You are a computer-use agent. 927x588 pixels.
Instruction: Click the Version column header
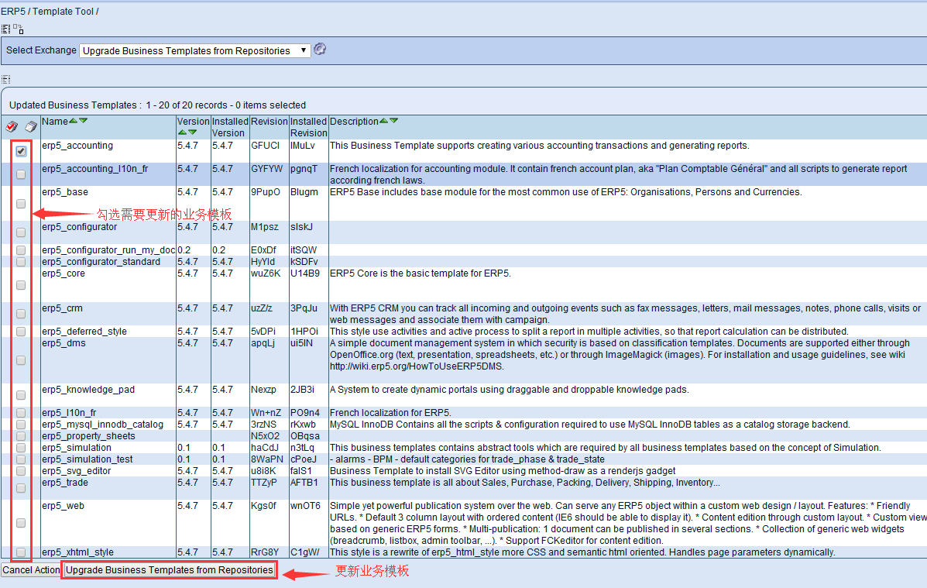[x=194, y=122]
